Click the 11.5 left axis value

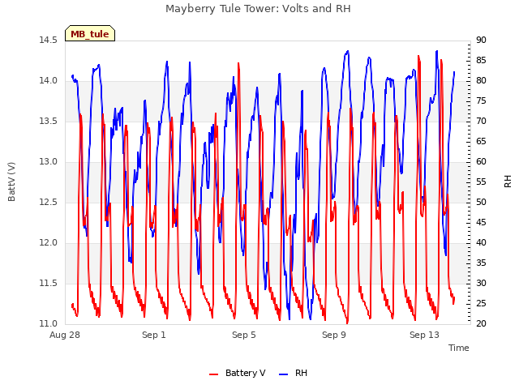click(49, 283)
